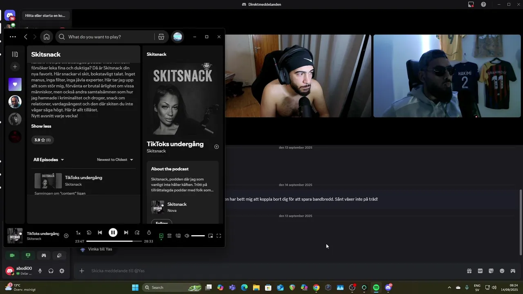
Task: Open Discord GIF picker
Action: point(480,271)
